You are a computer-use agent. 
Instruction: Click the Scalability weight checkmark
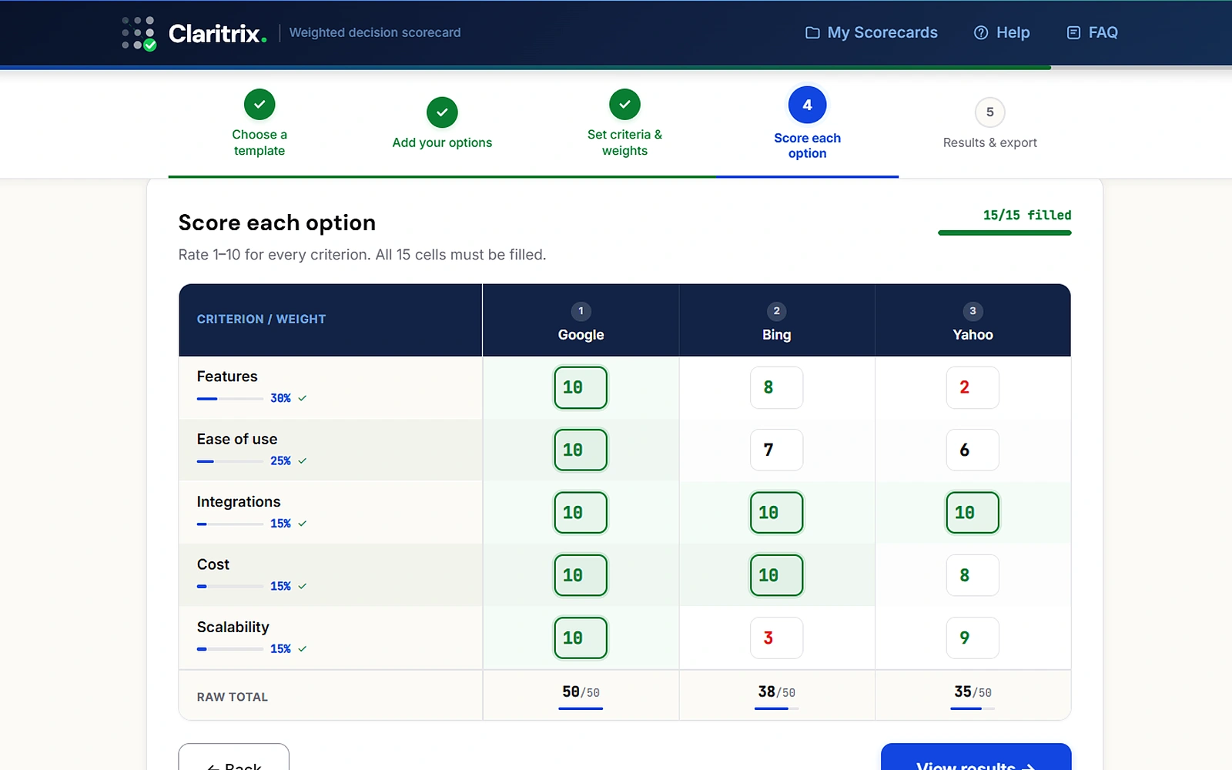coord(303,648)
